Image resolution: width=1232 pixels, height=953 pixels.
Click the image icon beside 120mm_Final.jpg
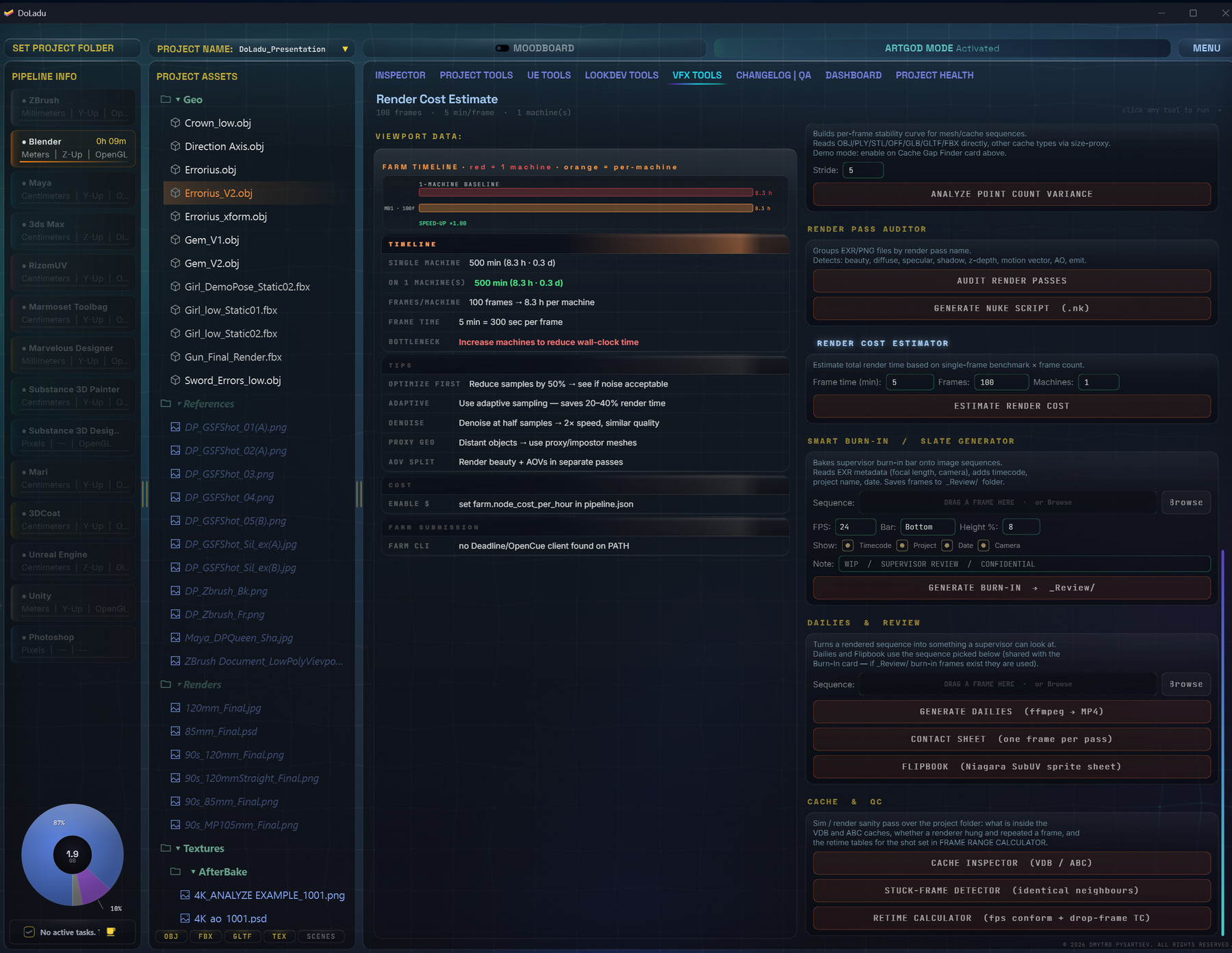(x=175, y=708)
